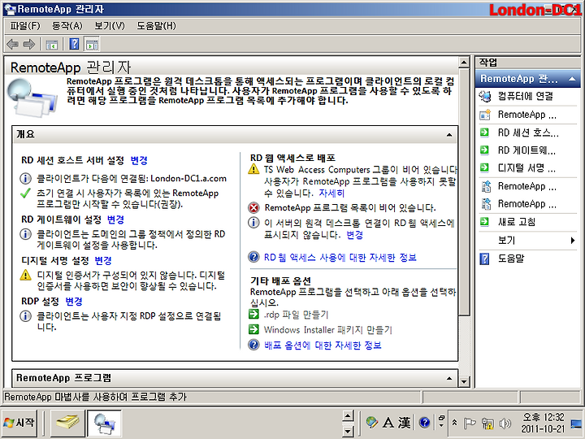
Task: Click green arrow icon beside 새로 고침
Action: pyautogui.click(x=484, y=222)
